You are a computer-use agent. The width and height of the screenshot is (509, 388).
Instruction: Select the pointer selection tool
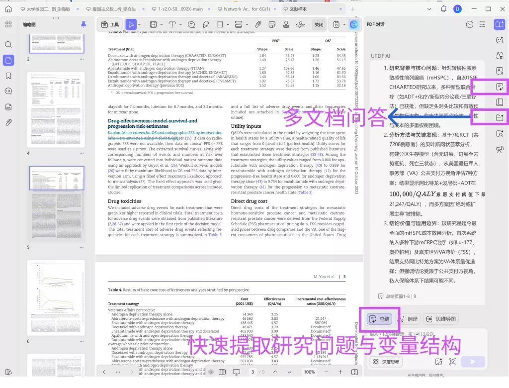[x=131, y=24]
